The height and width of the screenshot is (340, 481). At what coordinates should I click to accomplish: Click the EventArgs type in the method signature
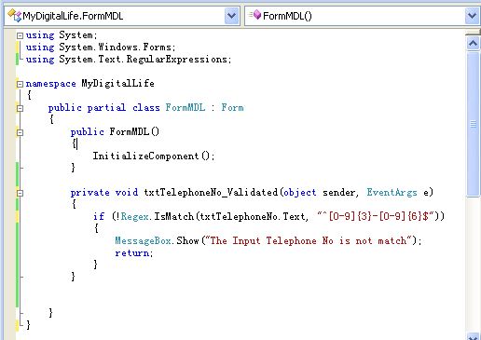[392, 193]
